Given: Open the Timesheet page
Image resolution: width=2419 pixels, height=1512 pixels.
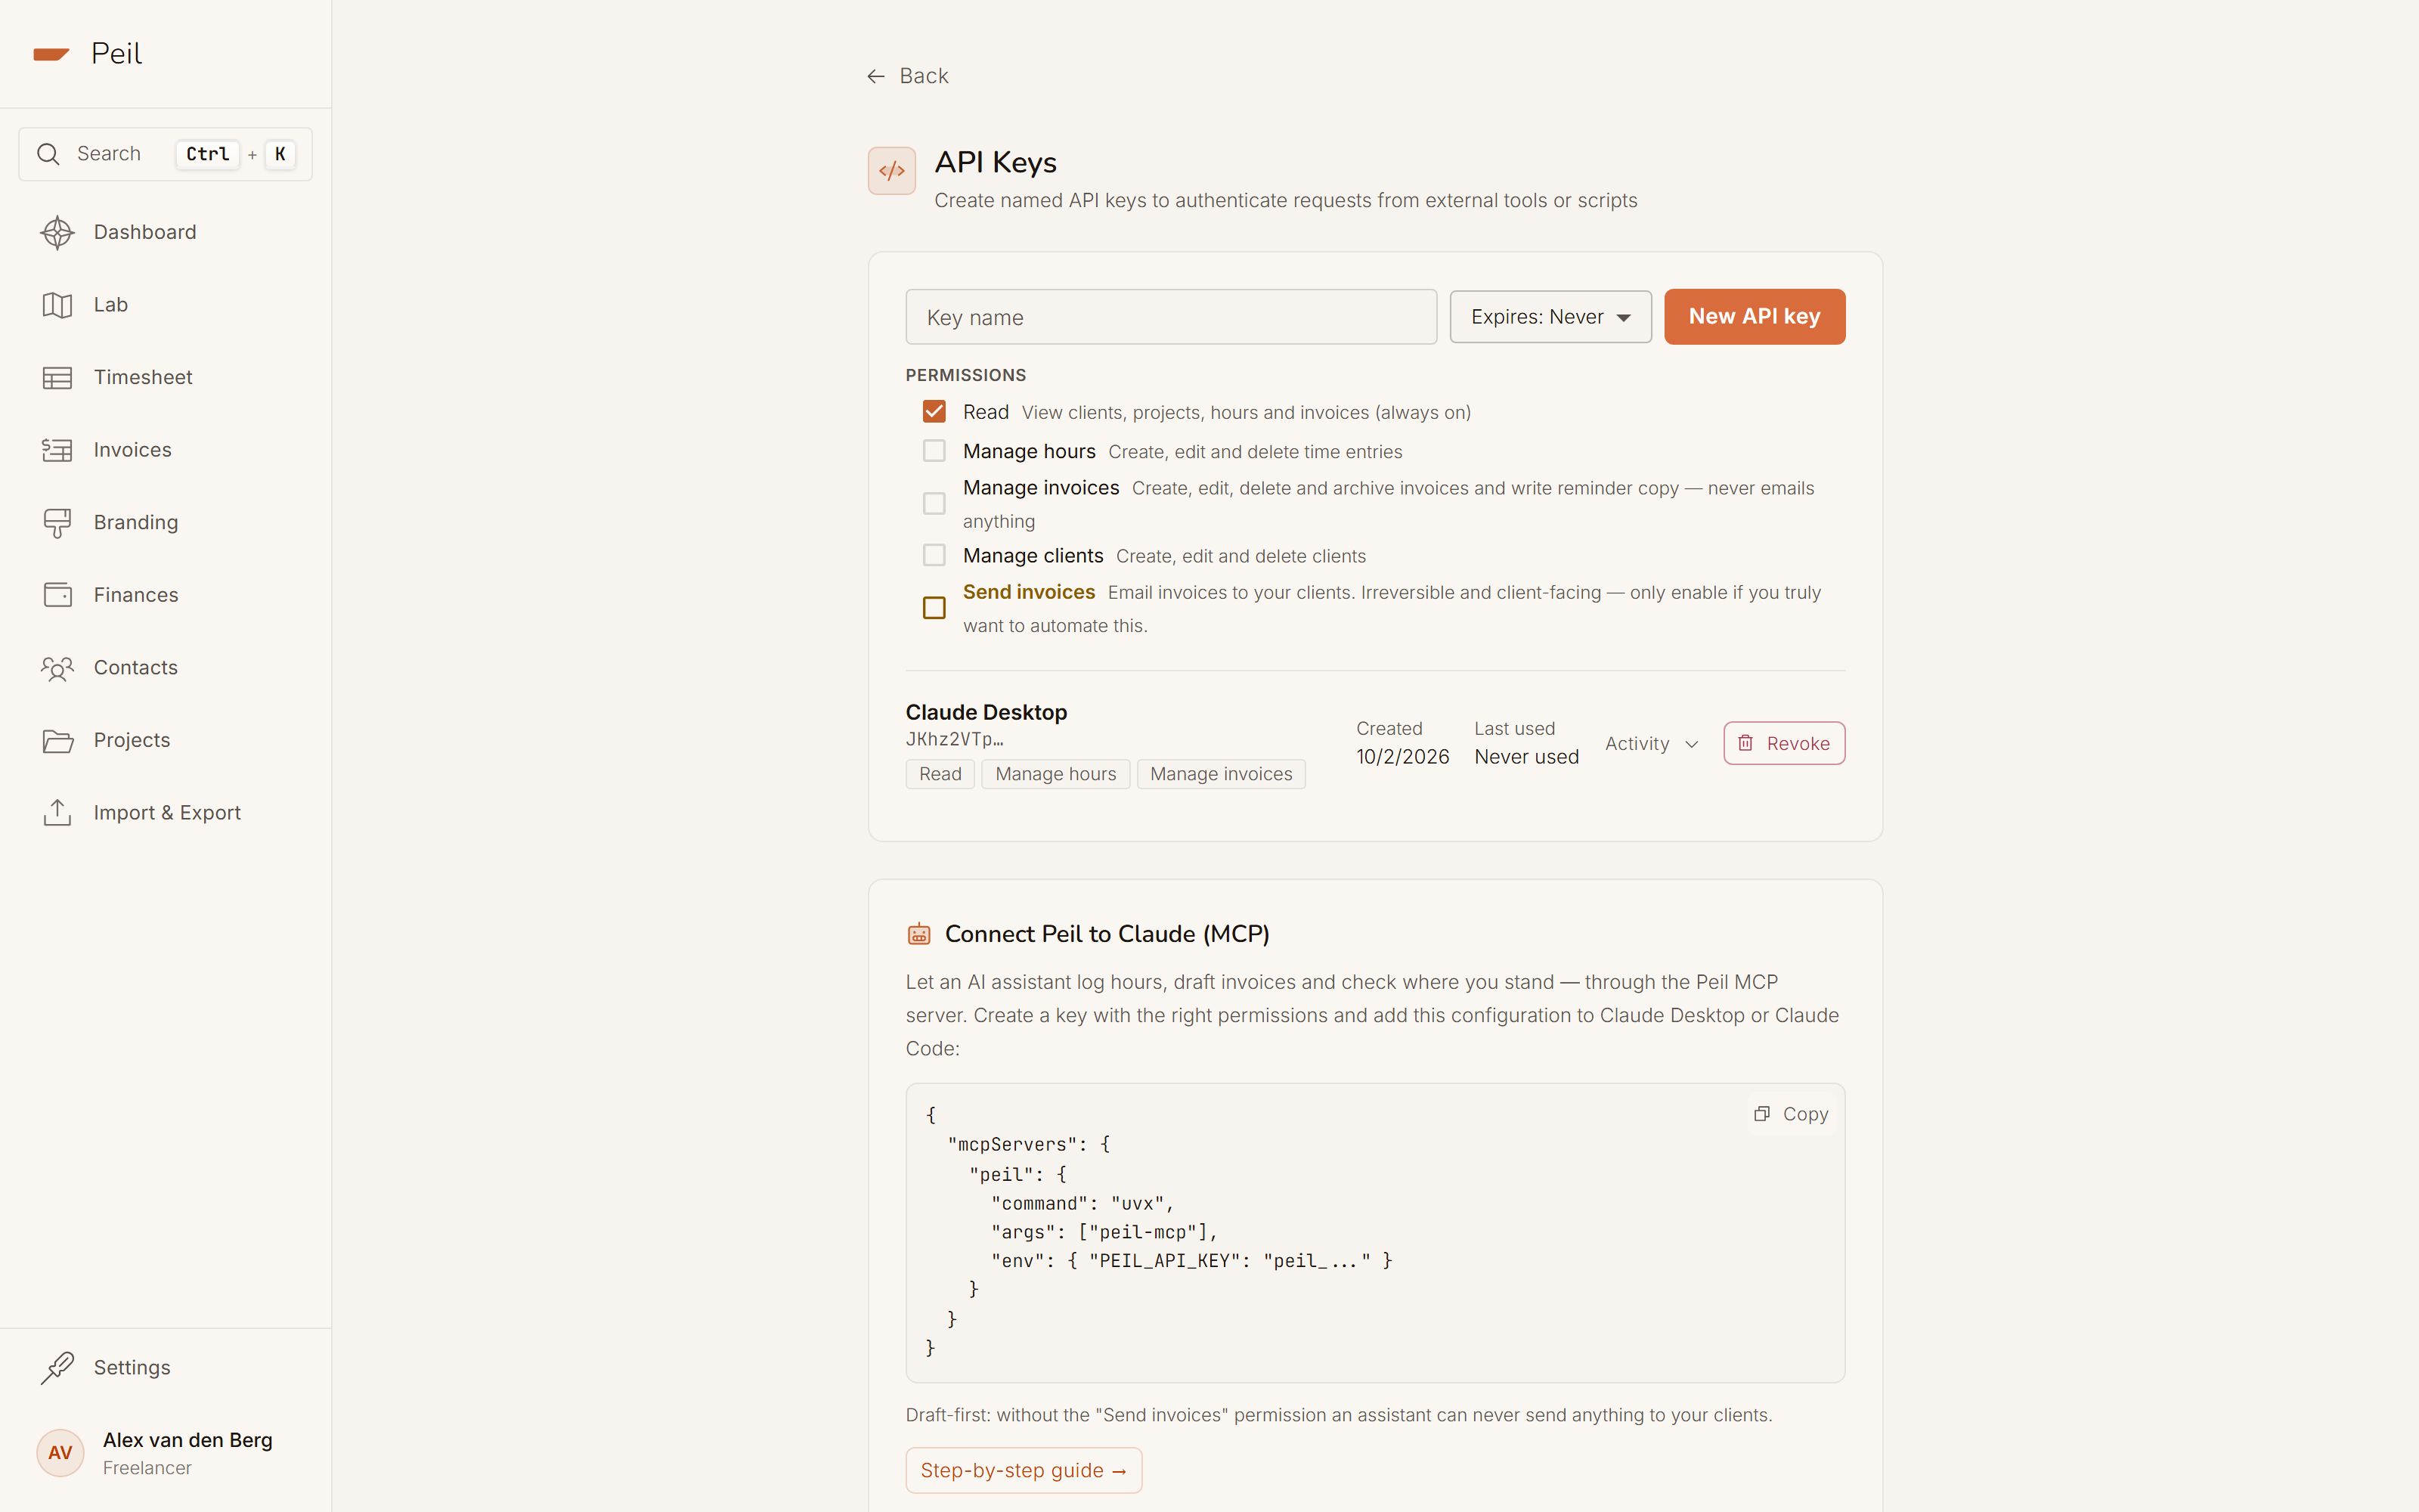Looking at the screenshot, I should tap(143, 377).
